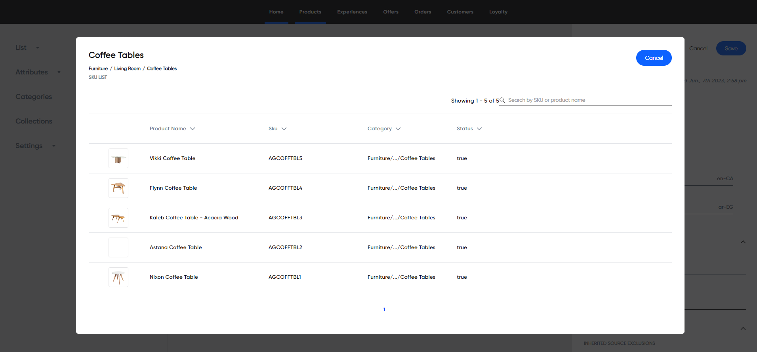
Task: Sort by Sku column chevron
Action: [x=284, y=129]
